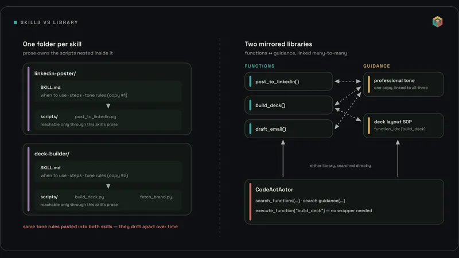Click the down arrow under linkedin-poster SKILL.md
The image size is (459, 258).
[x=108, y=106]
